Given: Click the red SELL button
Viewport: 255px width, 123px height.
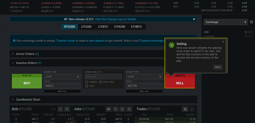Looking at the screenshot, I should (x=180, y=81).
